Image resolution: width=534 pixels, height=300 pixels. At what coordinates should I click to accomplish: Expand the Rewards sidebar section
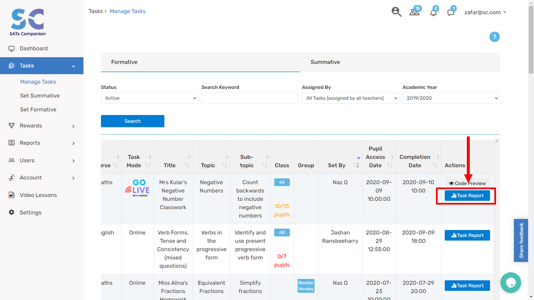click(73, 126)
